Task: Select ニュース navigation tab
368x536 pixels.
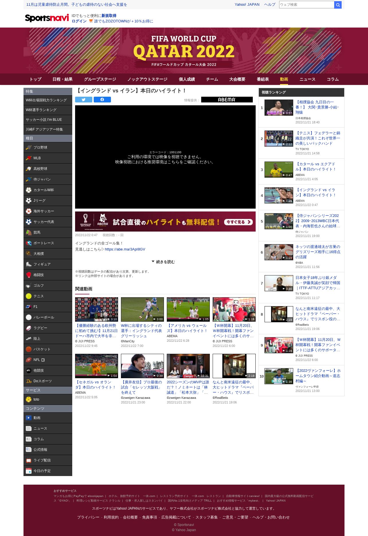Action: 308,79
